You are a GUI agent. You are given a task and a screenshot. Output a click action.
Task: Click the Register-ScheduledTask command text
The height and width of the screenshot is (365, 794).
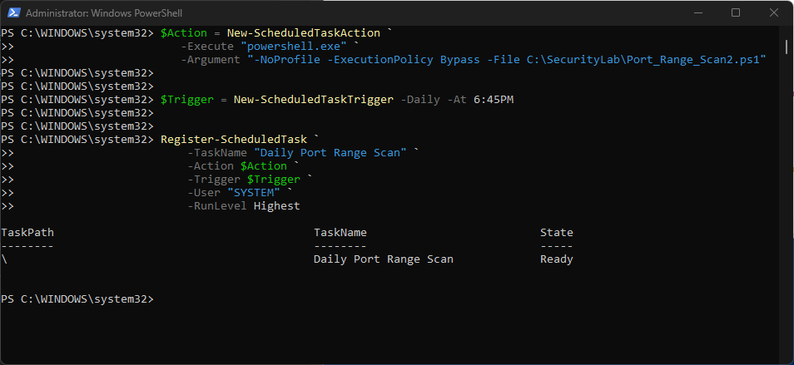click(x=233, y=139)
